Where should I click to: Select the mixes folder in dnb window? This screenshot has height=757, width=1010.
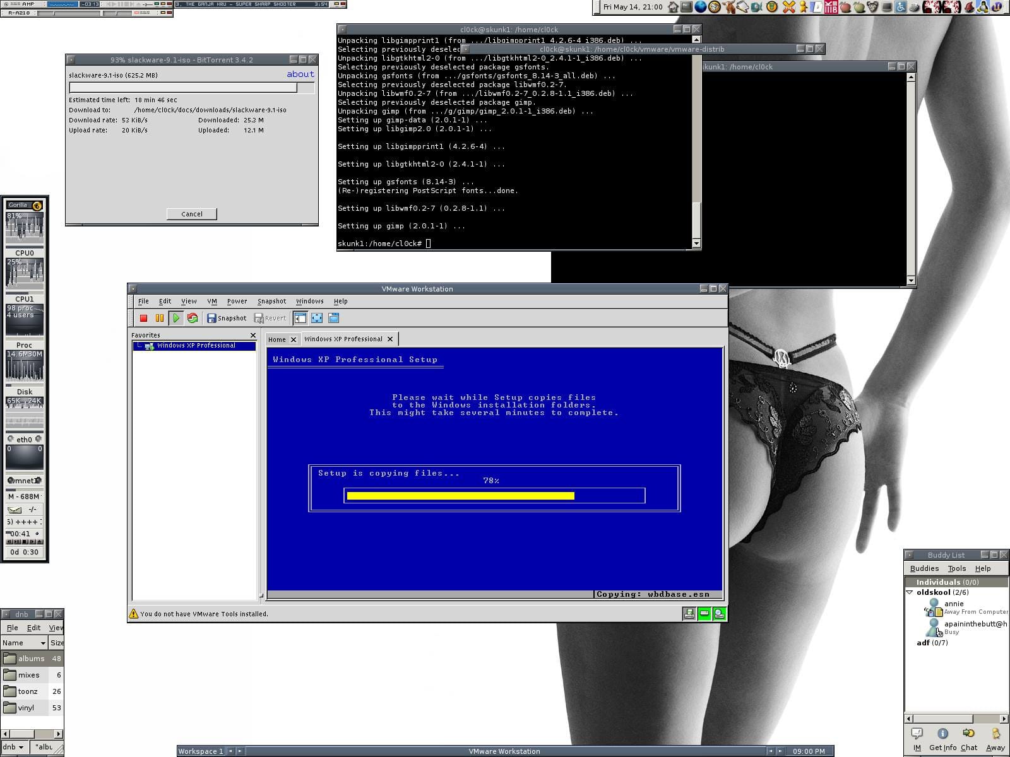pyautogui.click(x=32, y=675)
